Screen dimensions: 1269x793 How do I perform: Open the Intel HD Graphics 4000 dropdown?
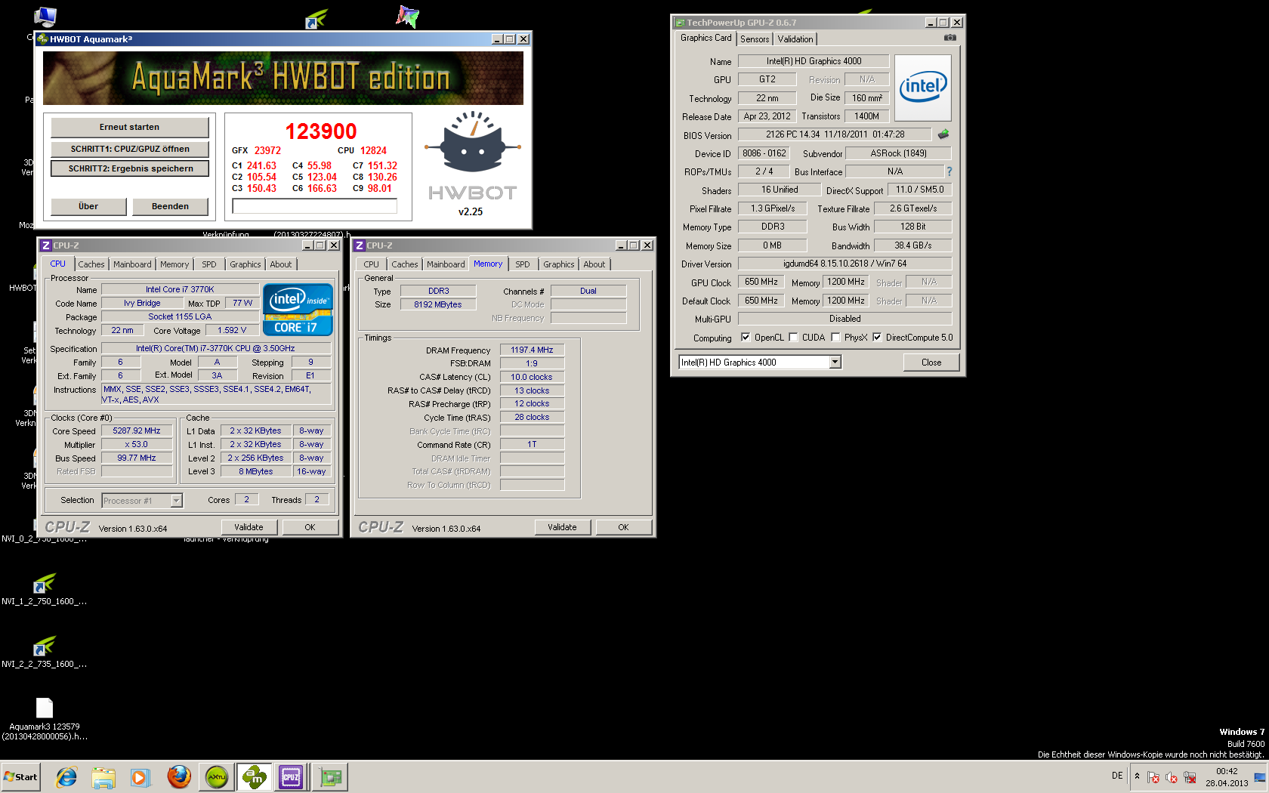point(835,363)
